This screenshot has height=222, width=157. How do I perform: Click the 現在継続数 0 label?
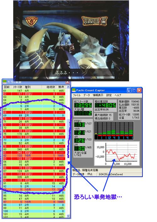tap(102, 119)
